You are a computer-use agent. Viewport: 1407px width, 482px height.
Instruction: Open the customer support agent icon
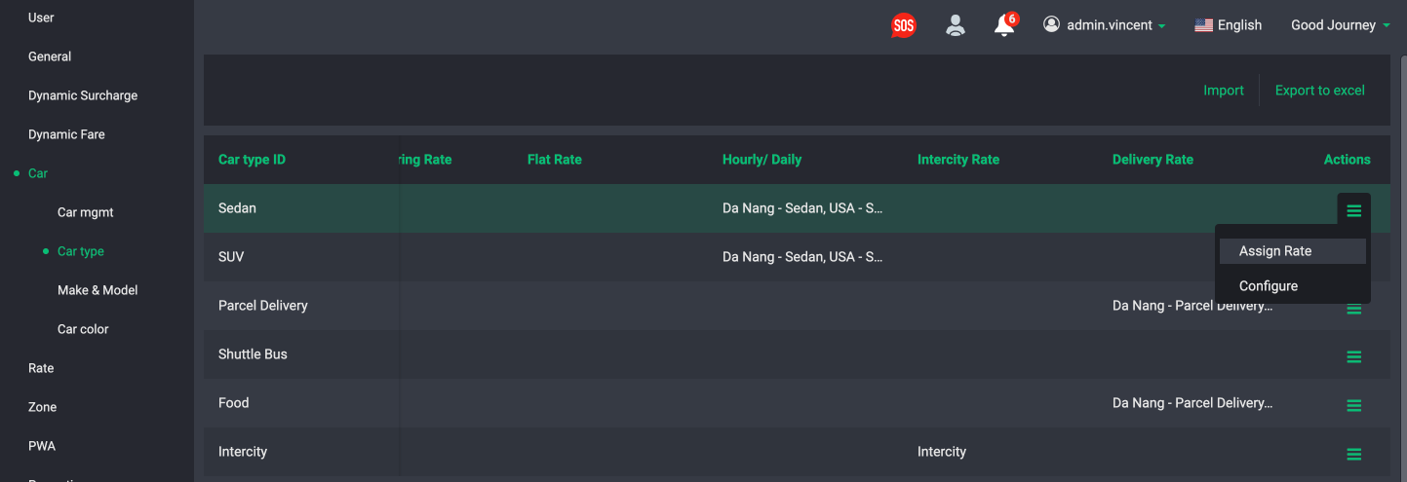(x=956, y=25)
